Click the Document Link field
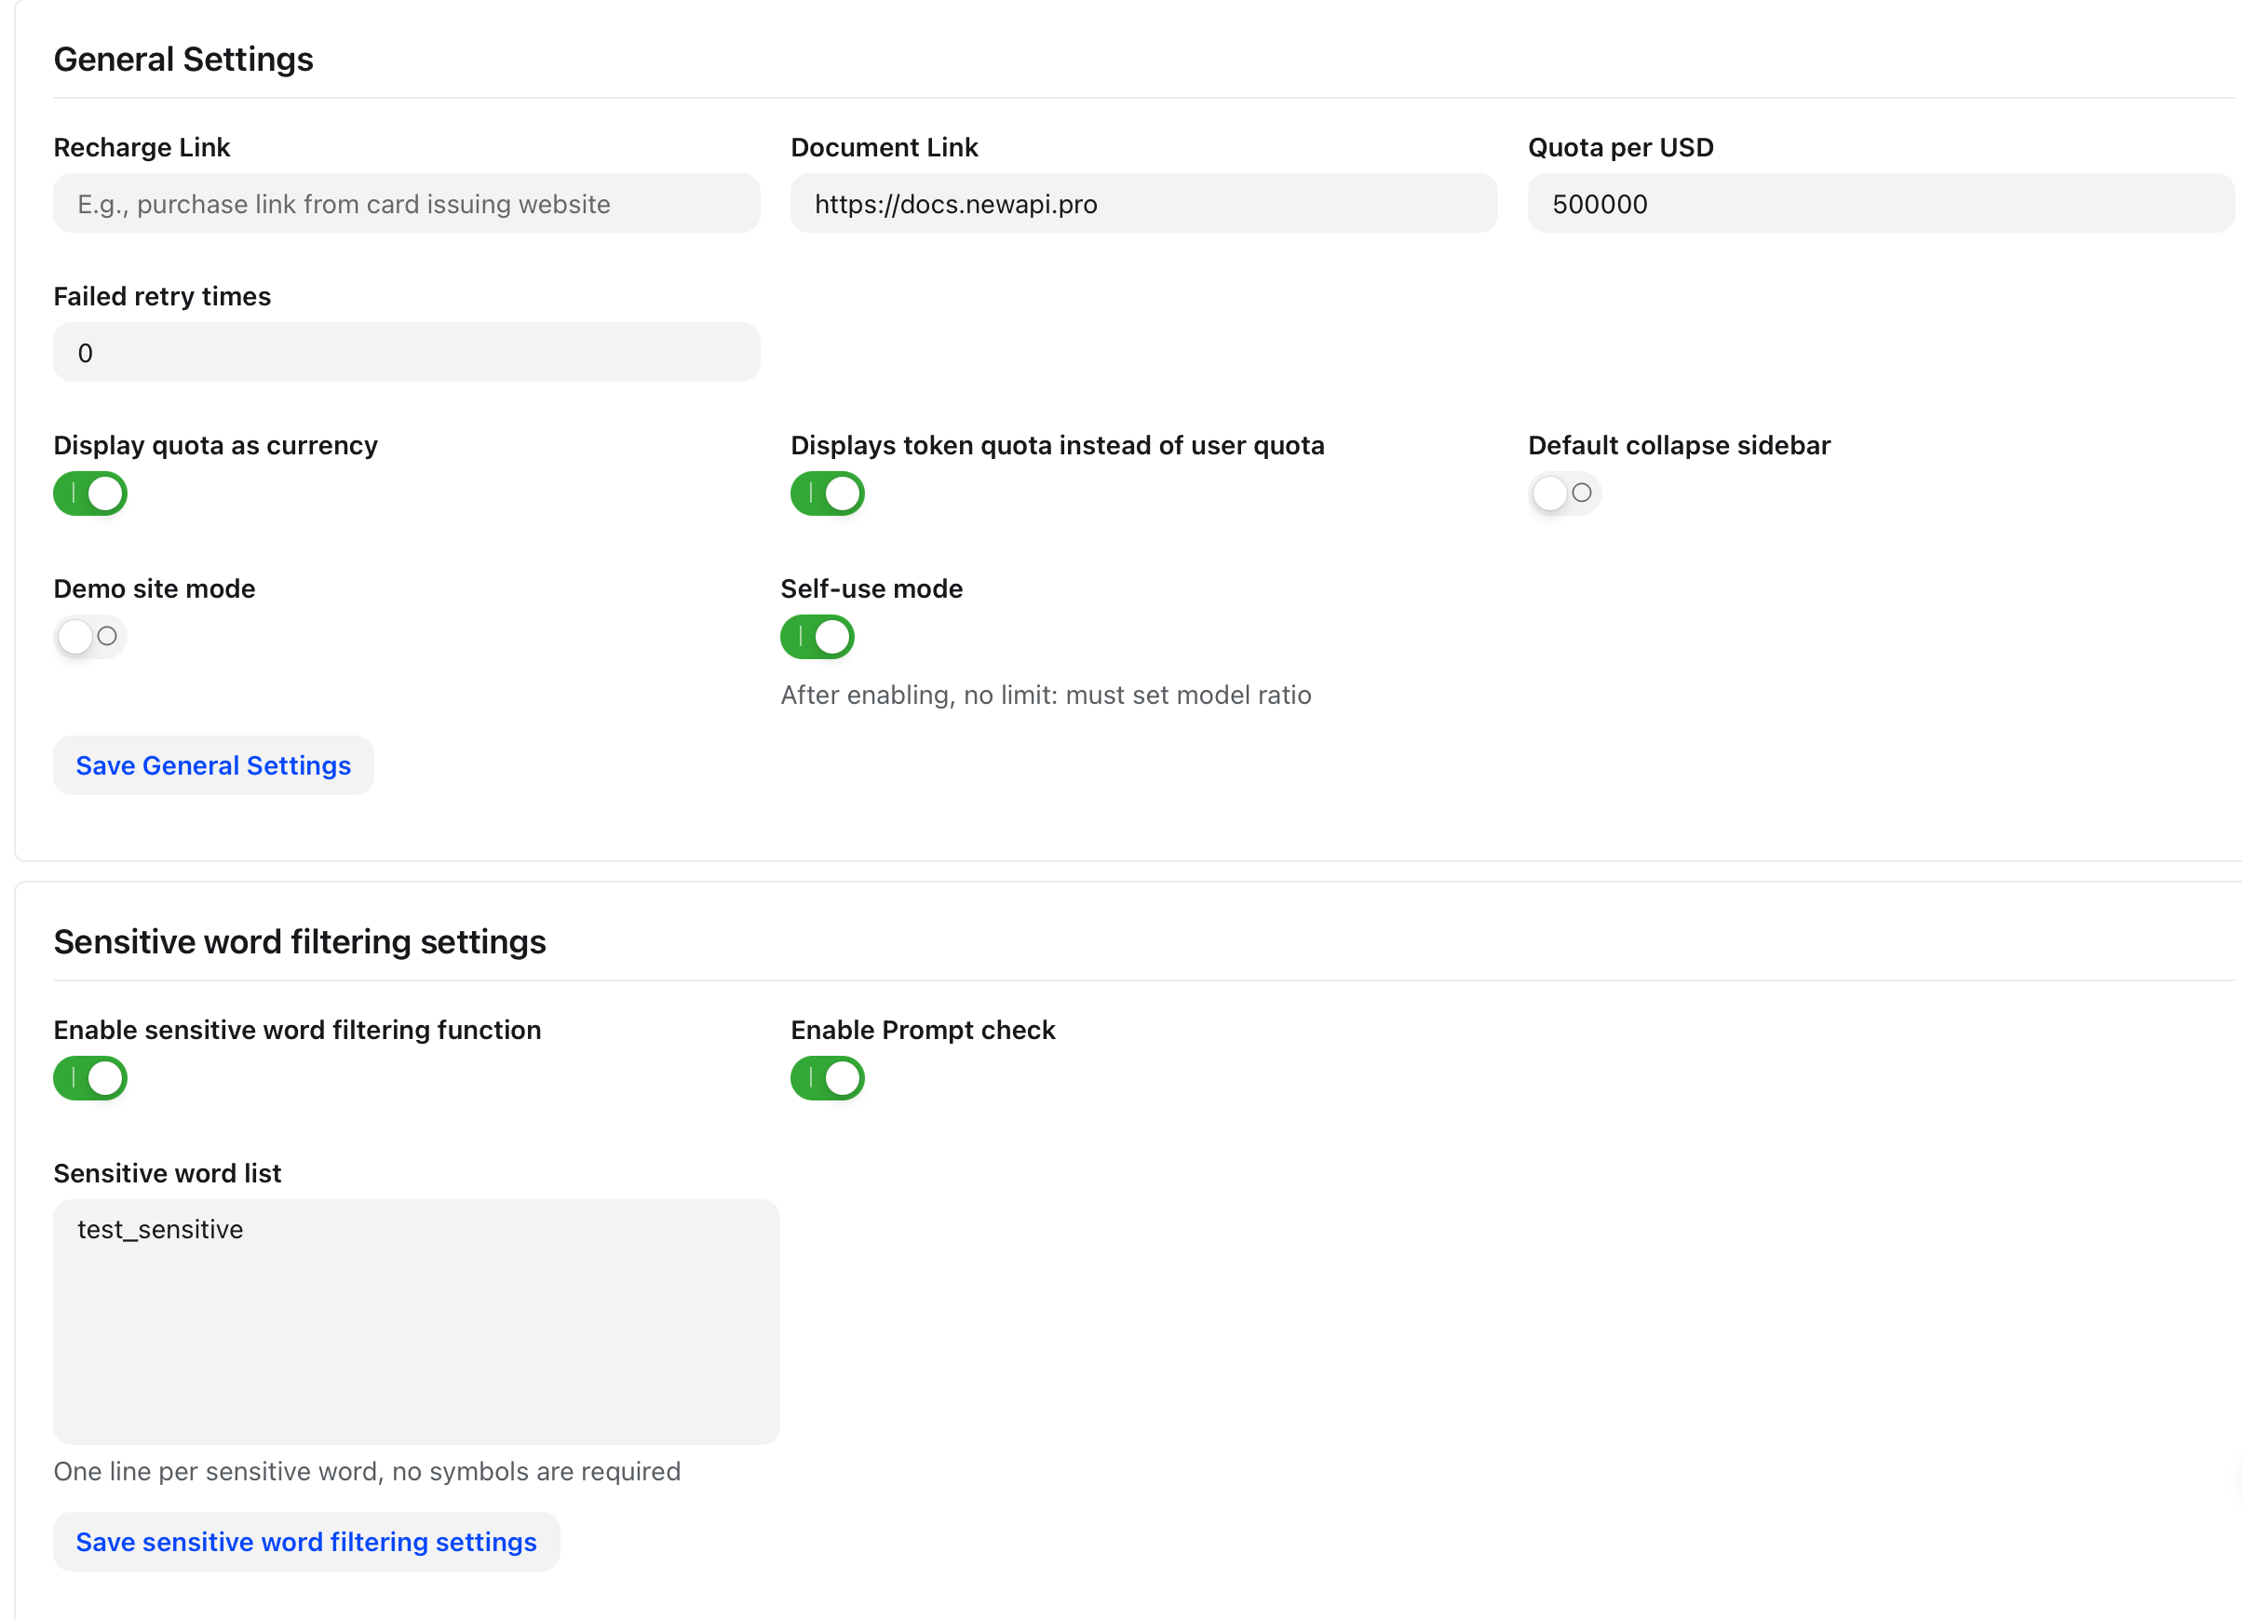The width and height of the screenshot is (2242, 1620). click(x=1143, y=204)
